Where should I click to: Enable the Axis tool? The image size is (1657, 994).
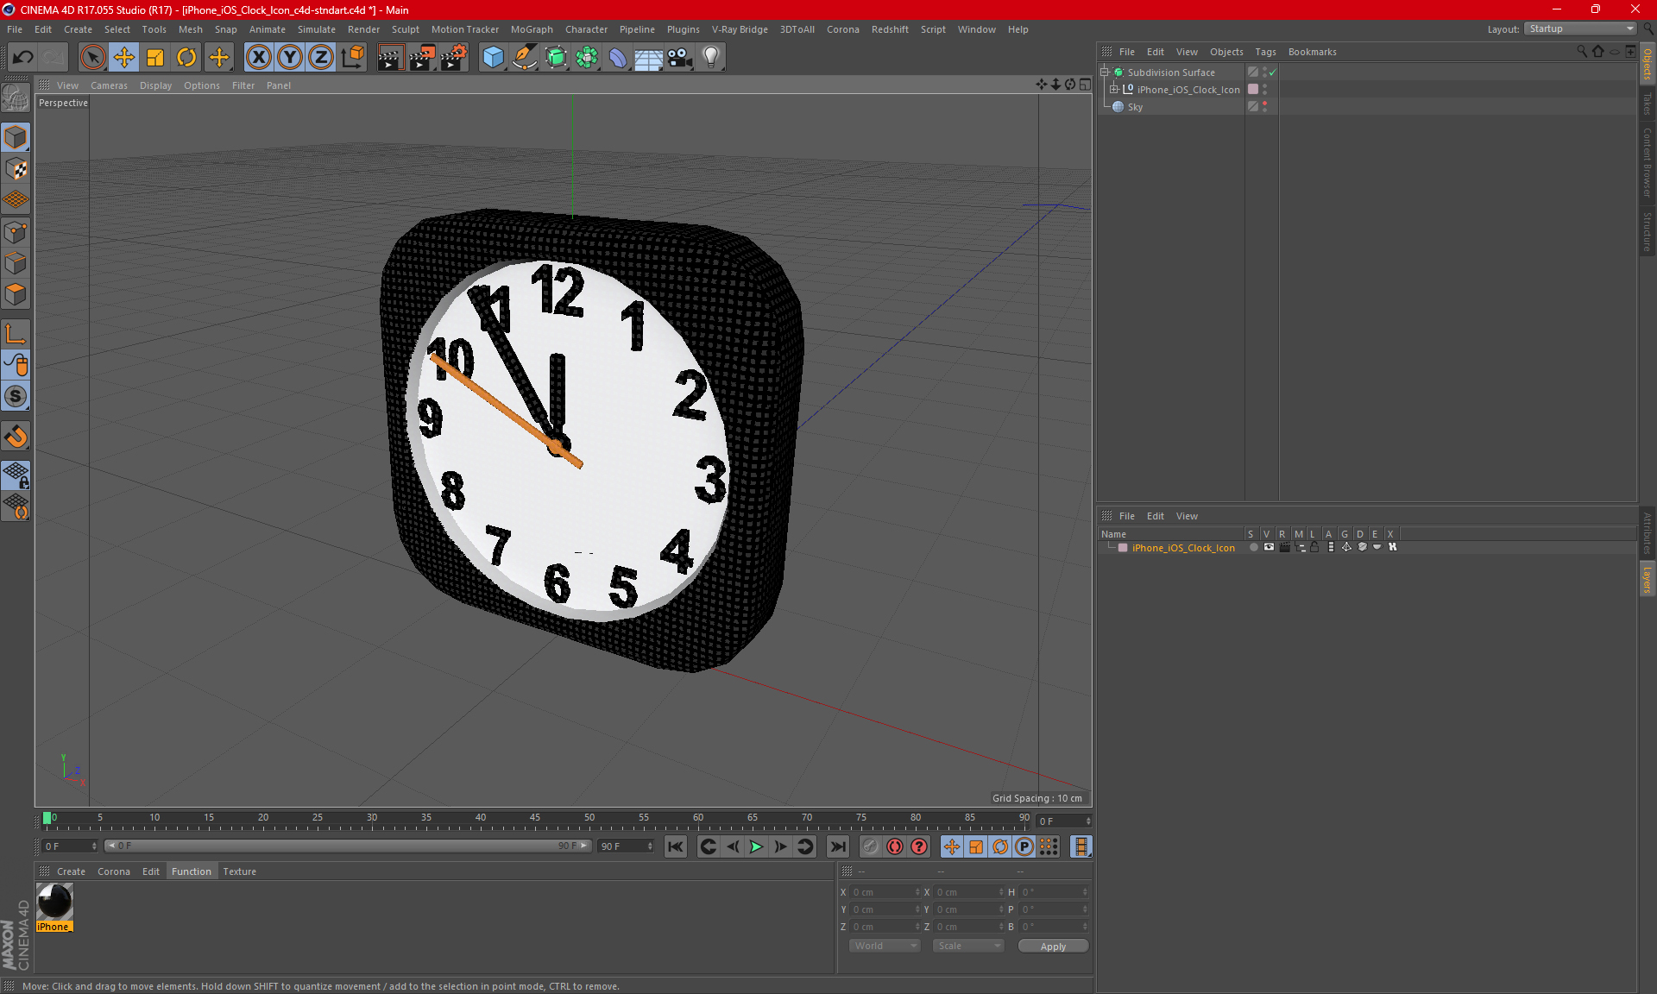coord(16,334)
